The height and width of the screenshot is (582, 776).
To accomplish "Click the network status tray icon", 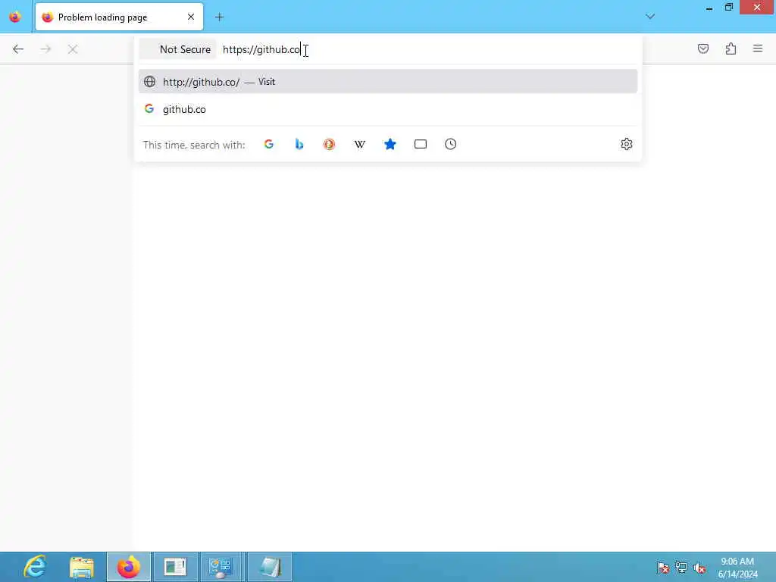I will [x=681, y=568].
